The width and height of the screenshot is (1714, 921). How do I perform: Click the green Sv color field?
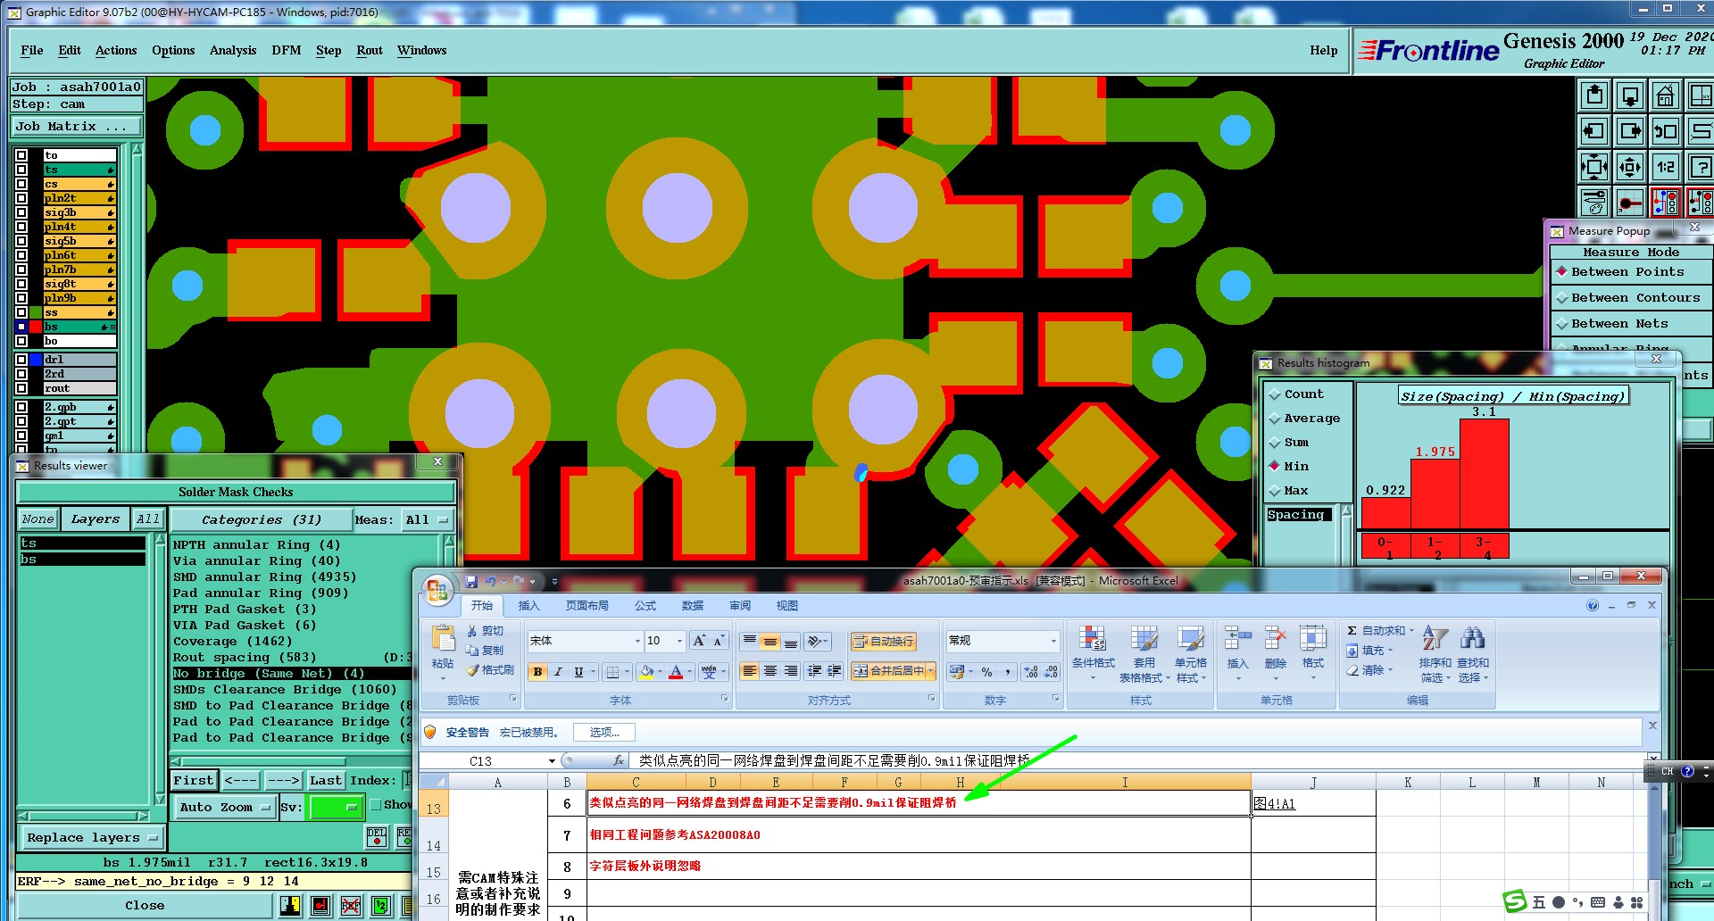(x=334, y=808)
